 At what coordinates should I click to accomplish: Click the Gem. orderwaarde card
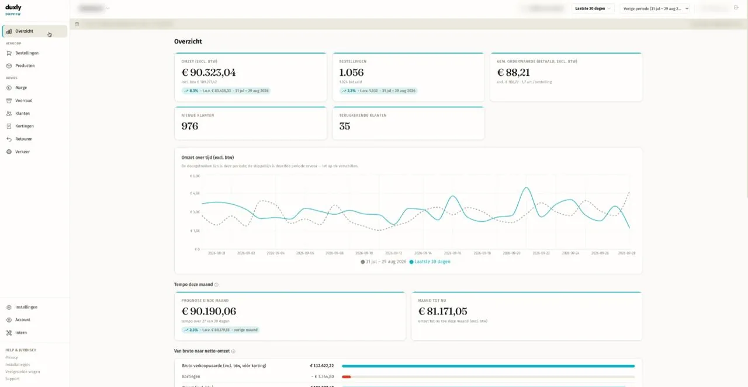pos(566,77)
